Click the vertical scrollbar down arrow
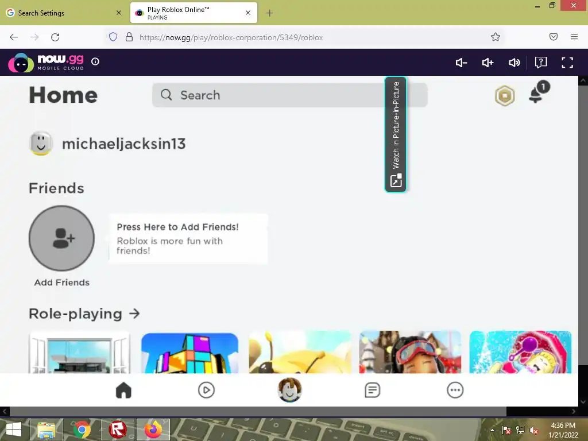 (x=583, y=402)
